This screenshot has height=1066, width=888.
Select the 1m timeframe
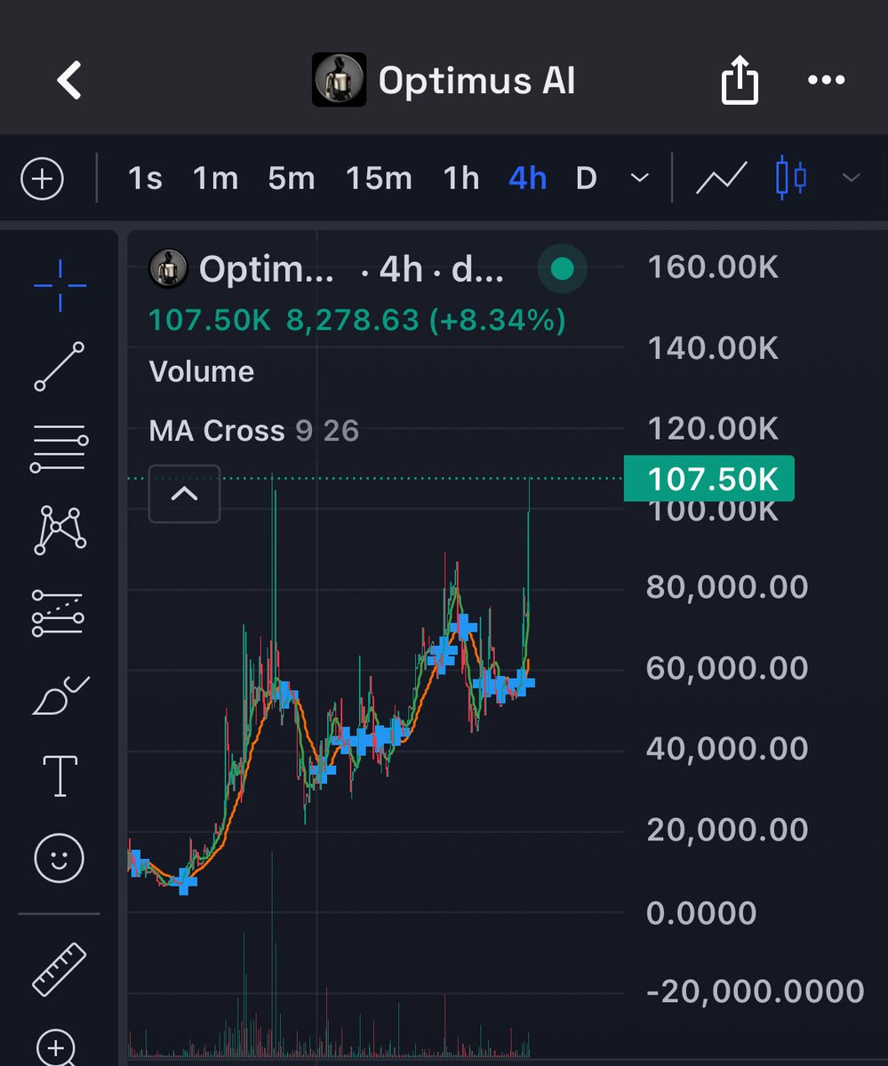[x=215, y=179]
